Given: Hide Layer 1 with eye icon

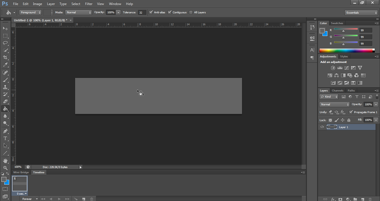Looking at the screenshot, I should click(322, 127).
